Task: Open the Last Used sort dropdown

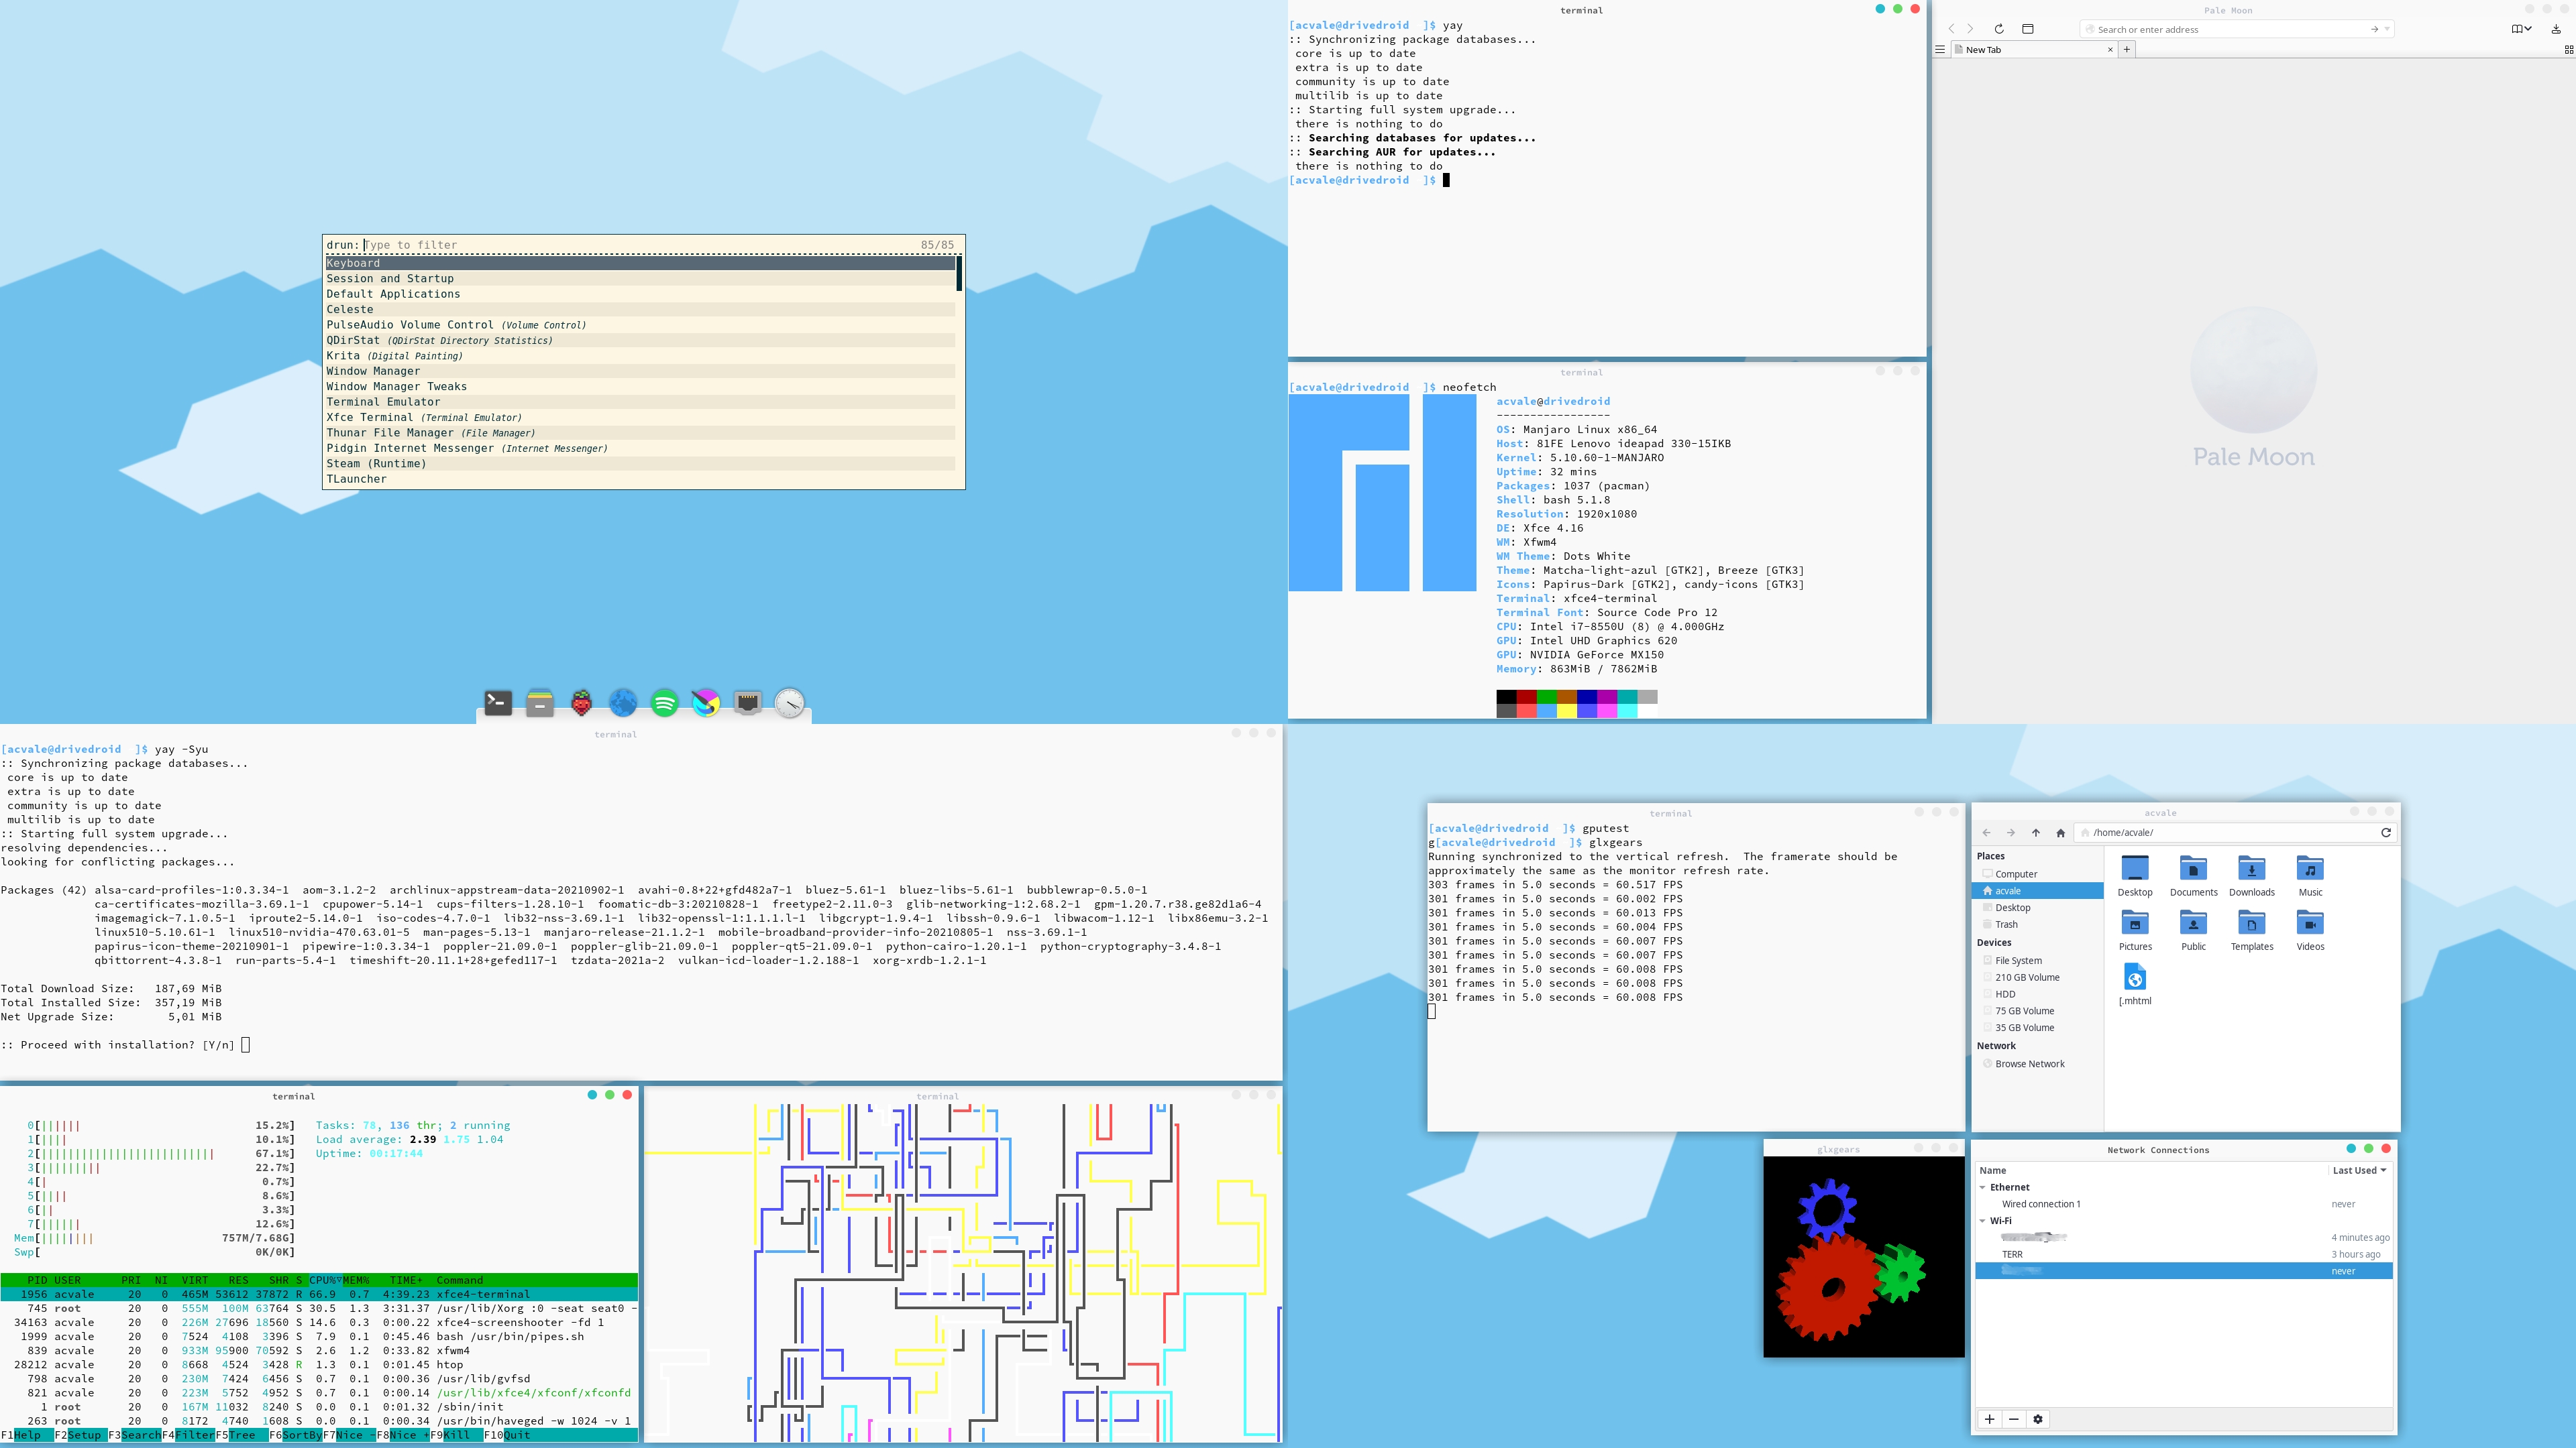Action: (2357, 1170)
